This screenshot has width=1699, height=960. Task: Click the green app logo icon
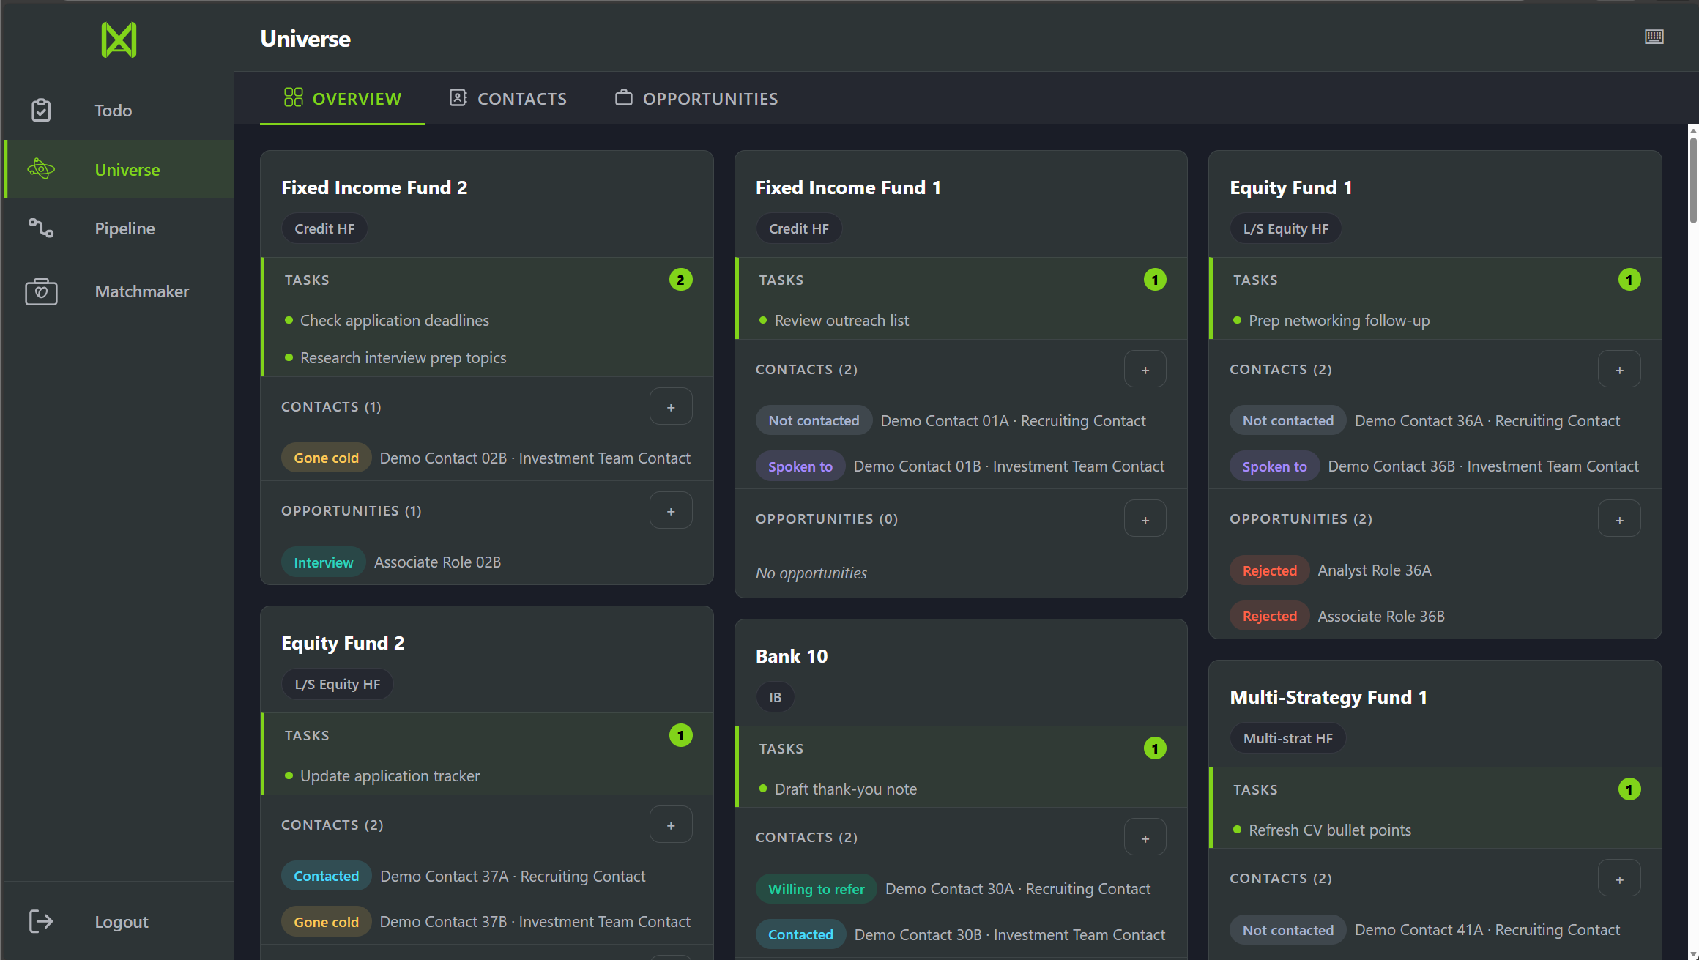click(119, 40)
